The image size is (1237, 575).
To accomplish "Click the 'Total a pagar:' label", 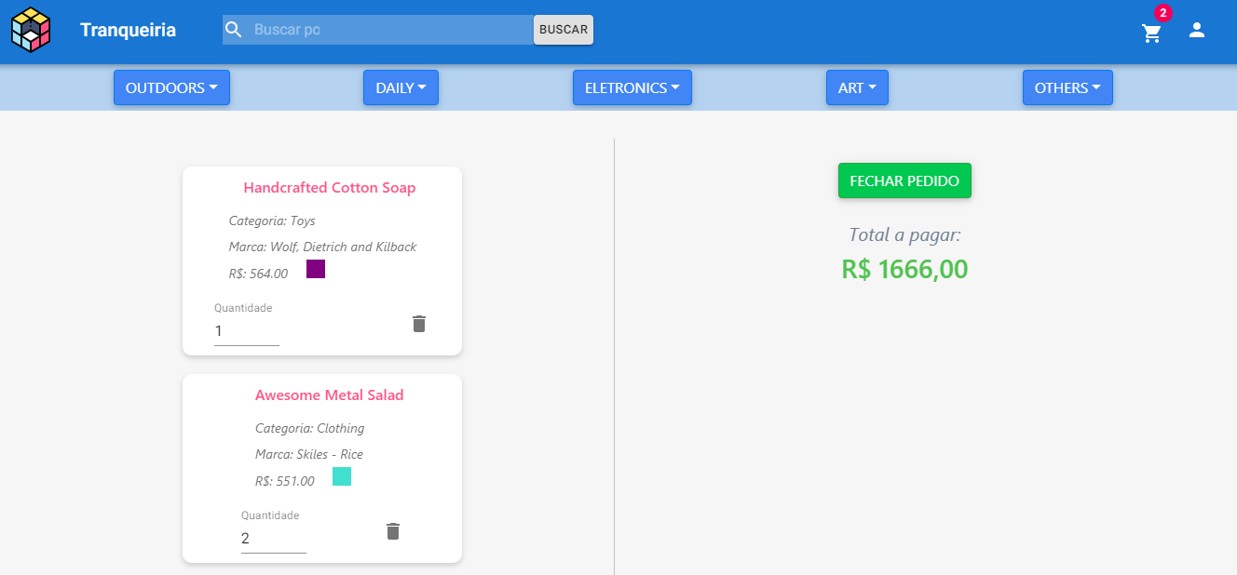I will [904, 235].
